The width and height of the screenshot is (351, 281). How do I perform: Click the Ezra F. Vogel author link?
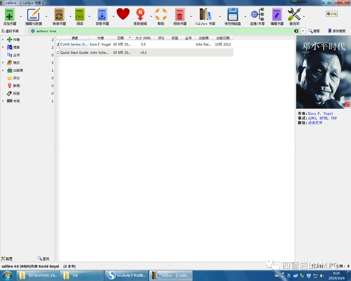[x=320, y=114]
